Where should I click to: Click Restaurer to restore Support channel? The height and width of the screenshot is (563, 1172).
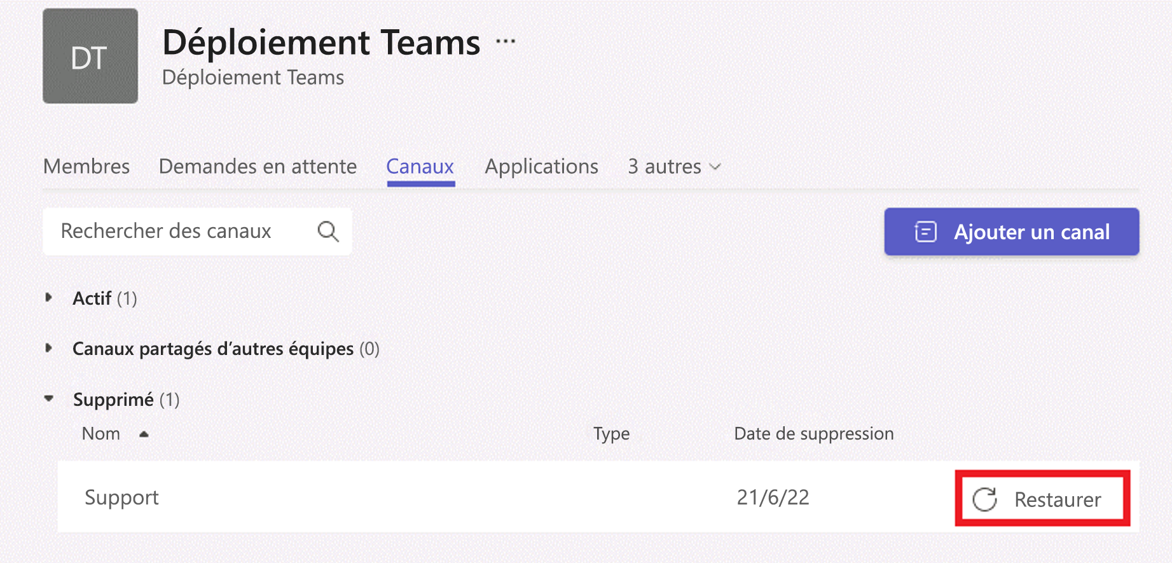[x=1043, y=499]
